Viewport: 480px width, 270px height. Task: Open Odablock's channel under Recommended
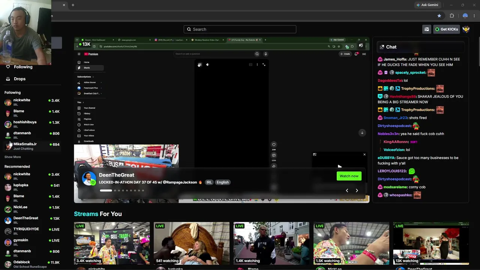[x=32, y=264]
